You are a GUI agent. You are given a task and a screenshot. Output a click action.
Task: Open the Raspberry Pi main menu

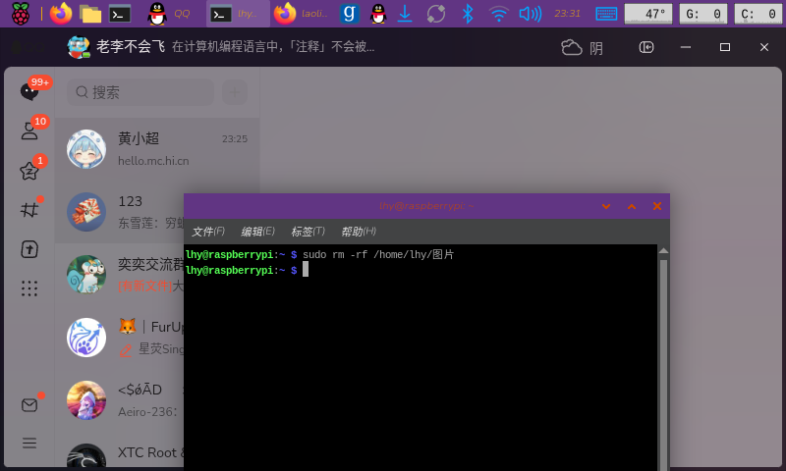20,14
